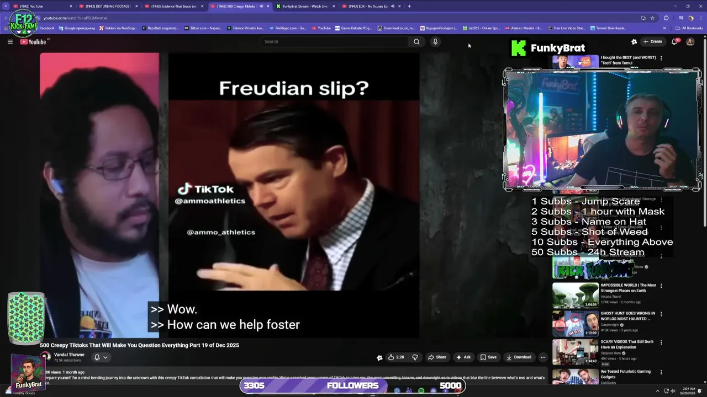This screenshot has width=707, height=397.
Task: Like the video showing 2.2K likes
Action: click(x=397, y=357)
